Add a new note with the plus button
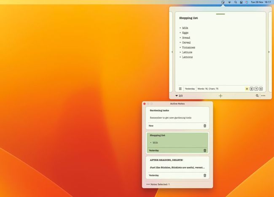 (x=220, y=96)
